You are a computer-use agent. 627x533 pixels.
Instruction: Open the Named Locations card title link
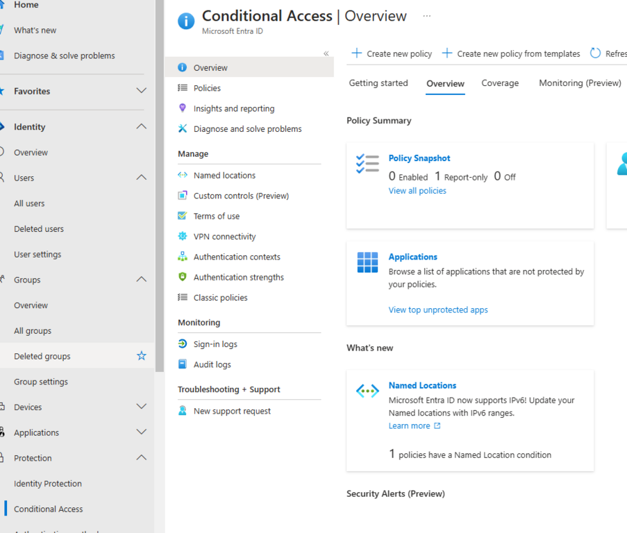coord(422,386)
